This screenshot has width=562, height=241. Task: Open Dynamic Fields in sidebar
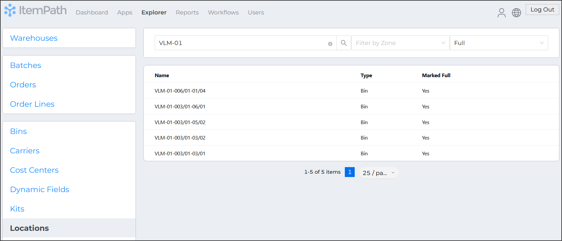click(40, 189)
